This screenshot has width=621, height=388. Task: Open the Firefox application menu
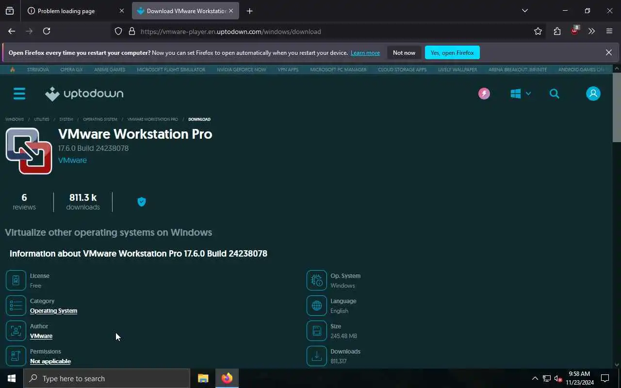(x=609, y=32)
